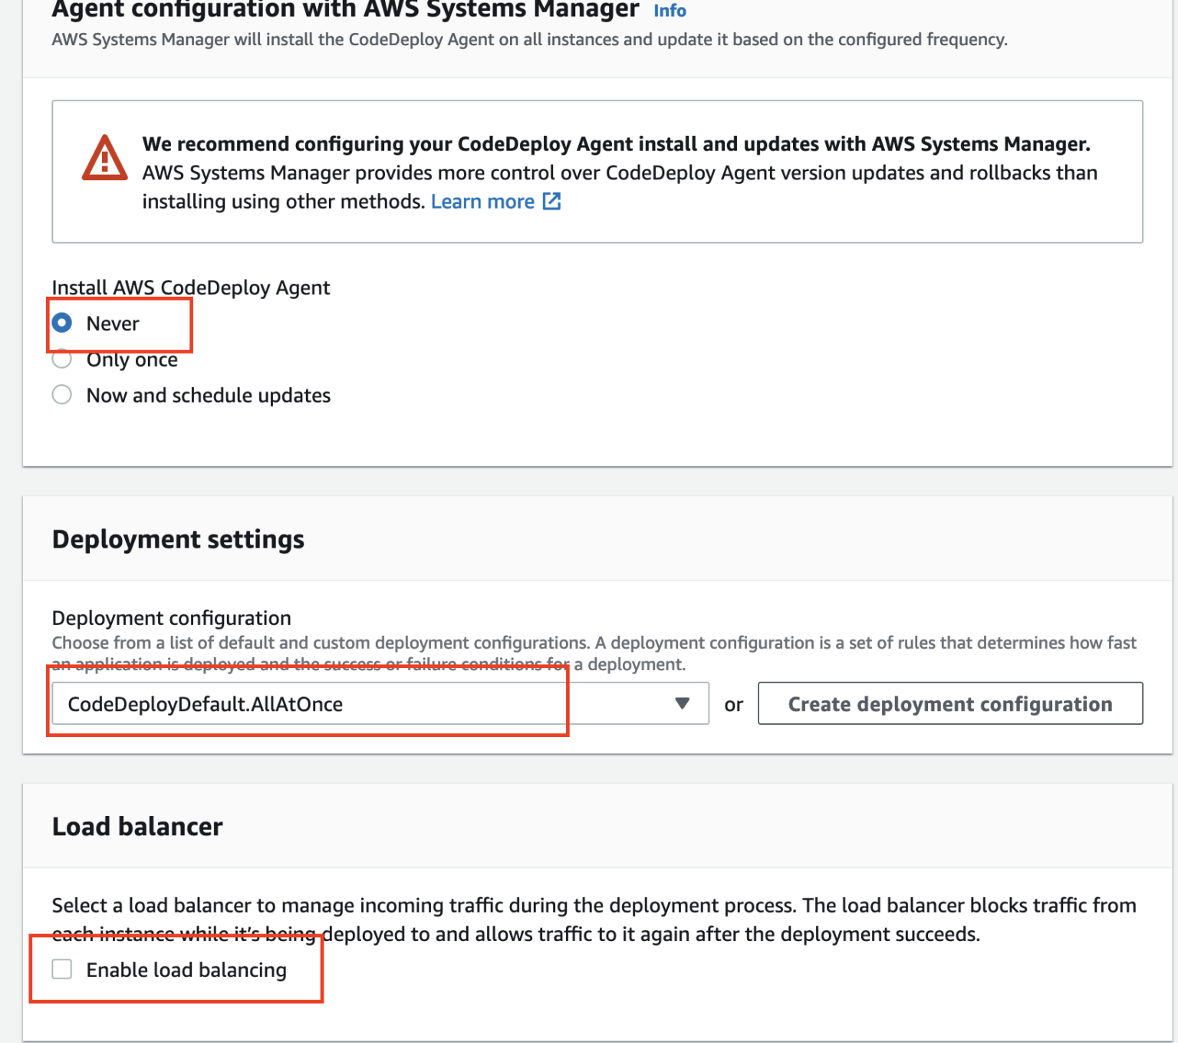Click the Agent configuration with AWS Systems Manager heading
Screen dimensions: 1178x1043
click(345, 10)
